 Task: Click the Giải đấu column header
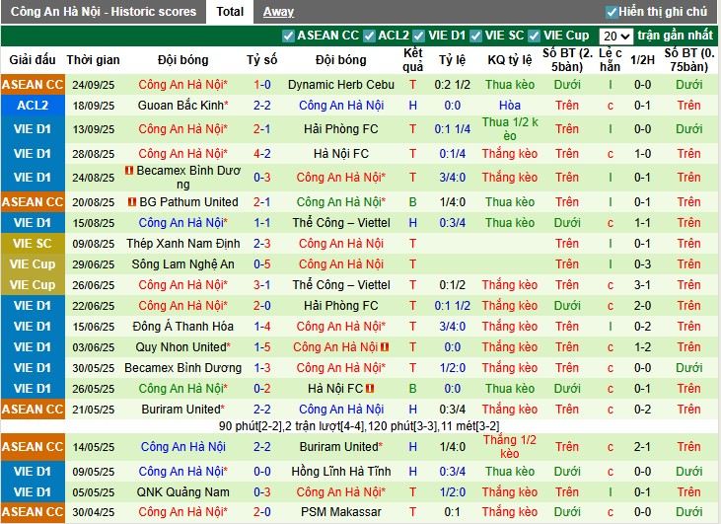(x=33, y=60)
